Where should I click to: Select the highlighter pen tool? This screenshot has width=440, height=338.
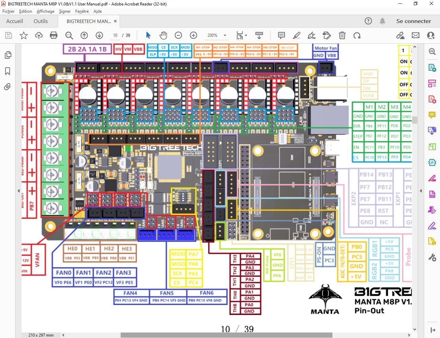297,35
